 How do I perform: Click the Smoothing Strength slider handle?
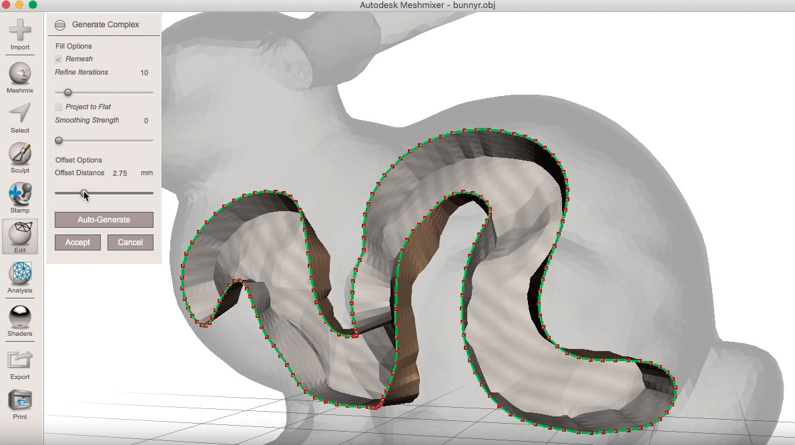click(x=59, y=141)
